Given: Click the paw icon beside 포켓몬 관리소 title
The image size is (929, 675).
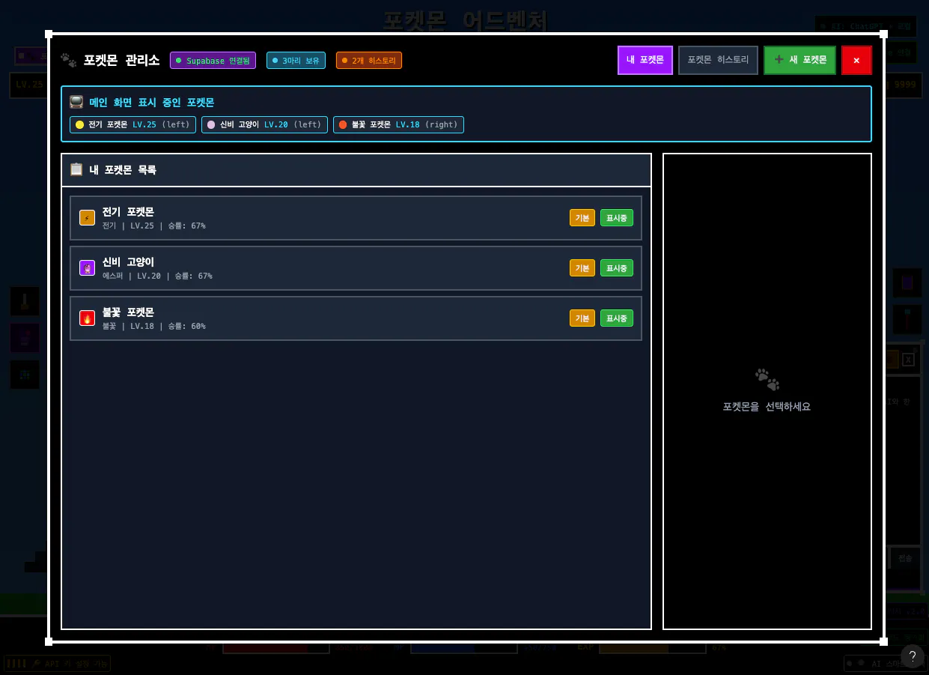Looking at the screenshot, I should tap(69, 60).
